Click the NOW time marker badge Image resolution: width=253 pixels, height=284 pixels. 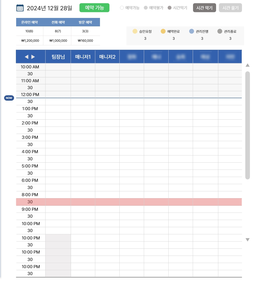click(9, 98)
